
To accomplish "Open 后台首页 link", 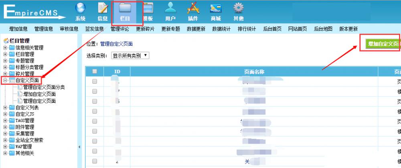I will point(272,29).
